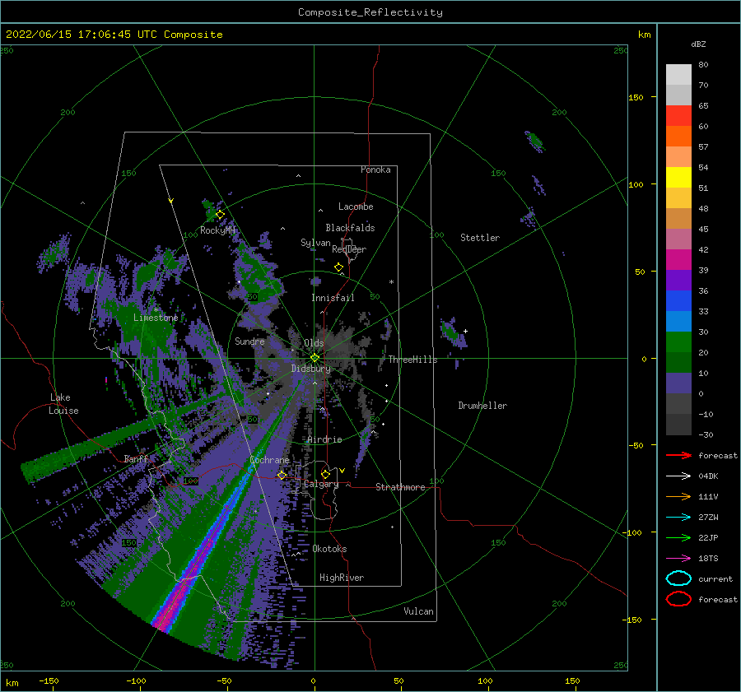The image size is (741, 692).
Task: Click the dBZ scale heading
Action: click(x=698, y=44)
